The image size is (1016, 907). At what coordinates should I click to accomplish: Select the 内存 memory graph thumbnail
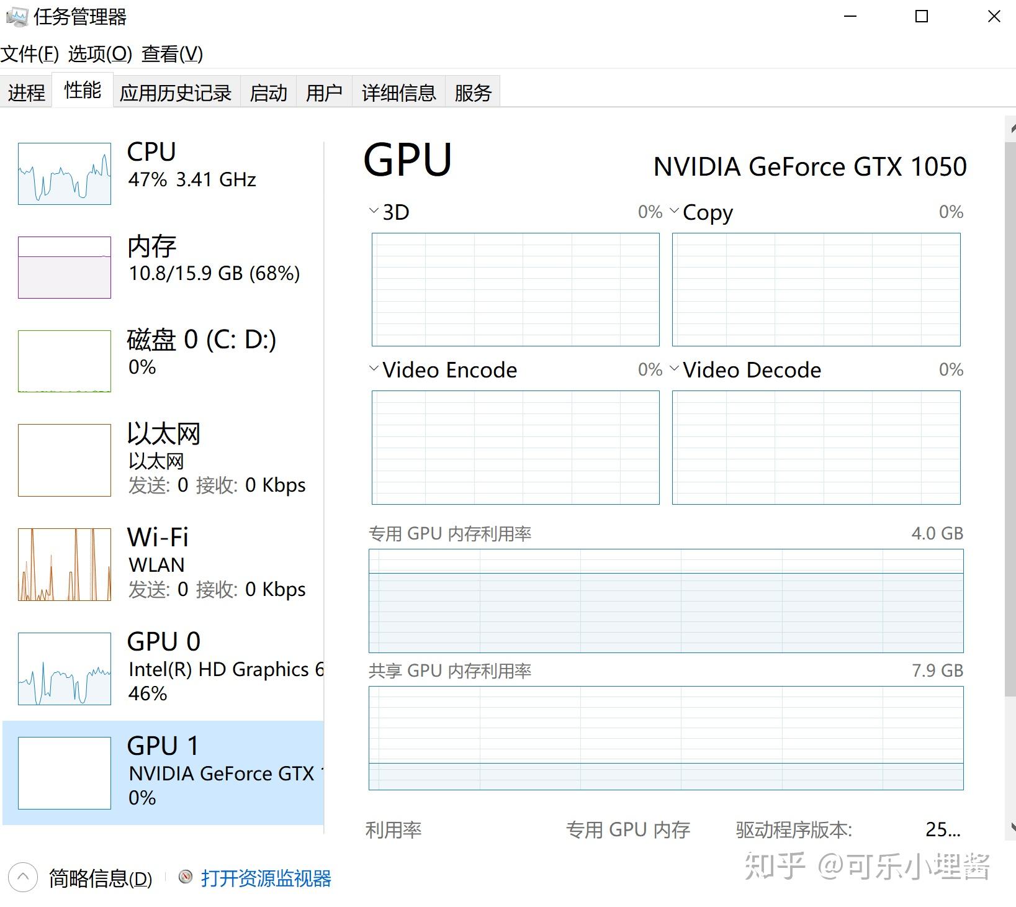[65, 267]
